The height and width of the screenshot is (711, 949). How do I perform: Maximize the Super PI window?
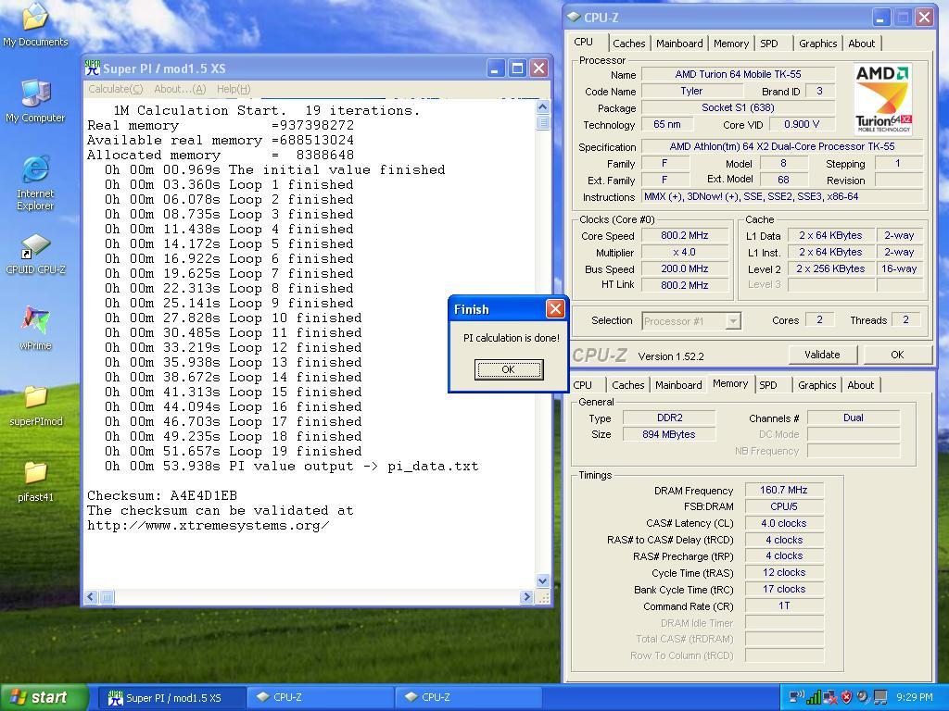pyautogui.click(x=517, y=69)
